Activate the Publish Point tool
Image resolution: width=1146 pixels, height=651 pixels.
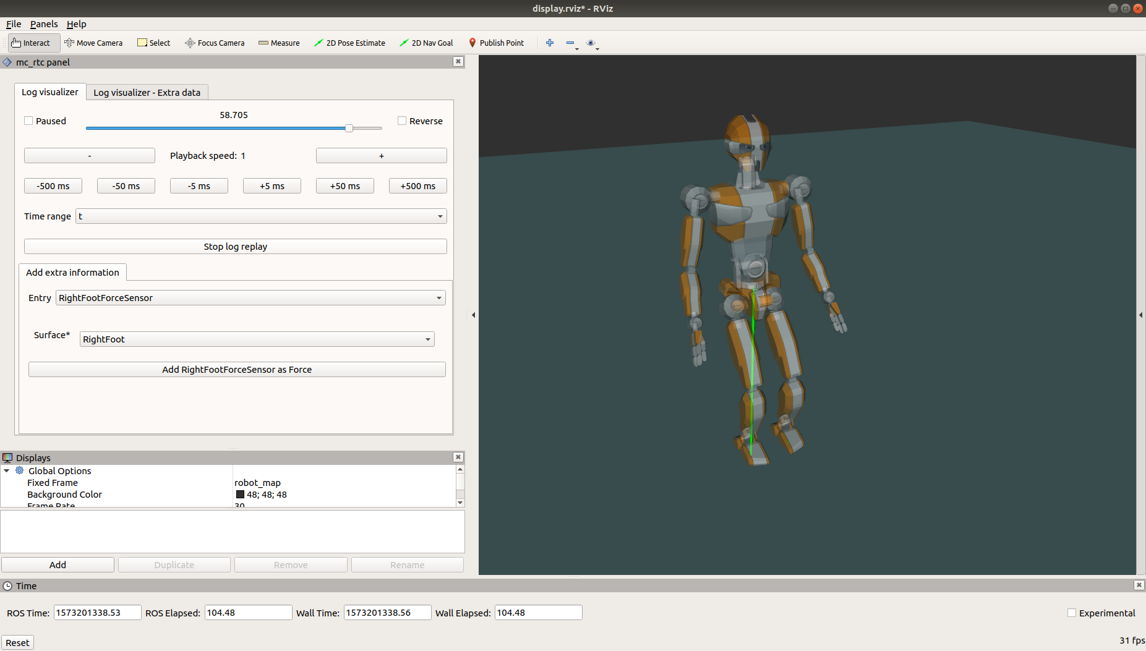(497, 43)
